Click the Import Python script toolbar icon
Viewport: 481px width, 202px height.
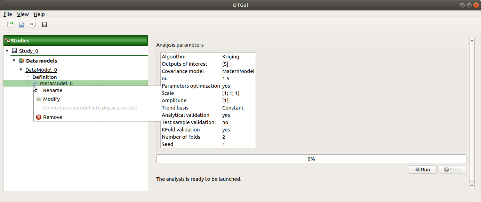[x=33, y=25]
